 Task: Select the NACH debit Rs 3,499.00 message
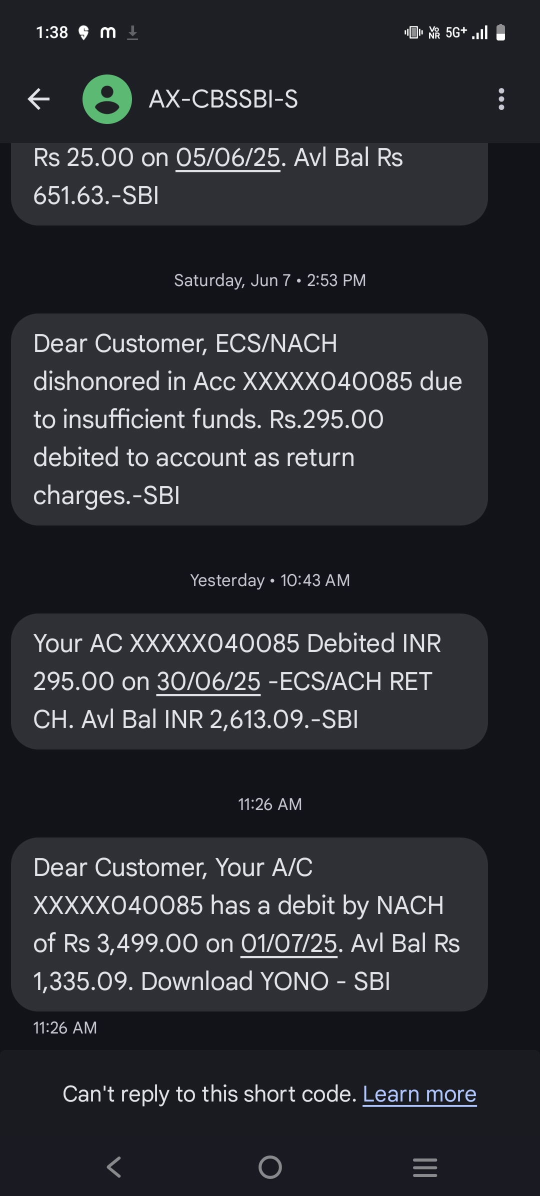coord(249,924)
